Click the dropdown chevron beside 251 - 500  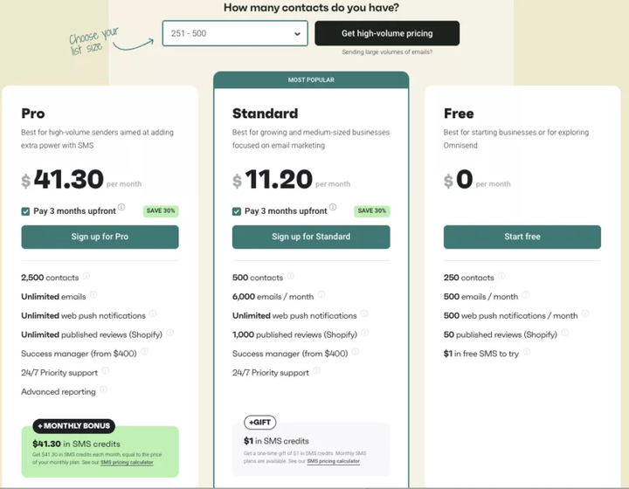297,34
